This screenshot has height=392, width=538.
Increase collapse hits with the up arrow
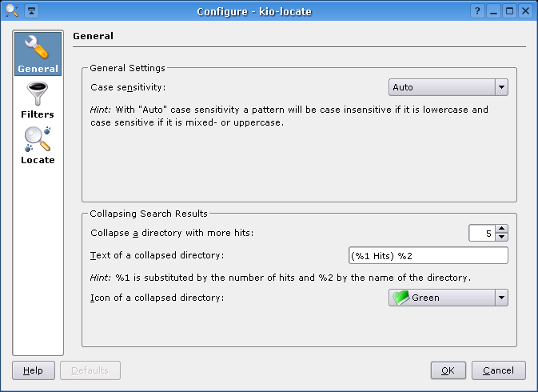[x=501, y=228]
